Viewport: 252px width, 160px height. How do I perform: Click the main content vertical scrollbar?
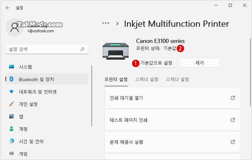(x=250, y=72)
